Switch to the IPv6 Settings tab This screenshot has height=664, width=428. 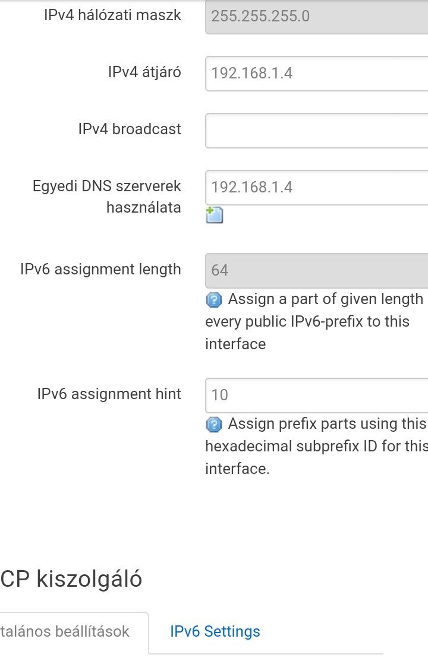coord(215,631)
